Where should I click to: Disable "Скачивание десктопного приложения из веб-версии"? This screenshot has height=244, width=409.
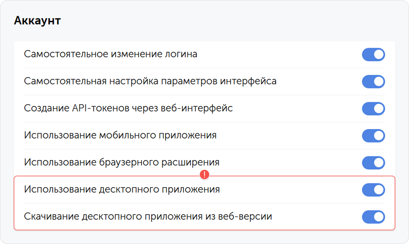(373, 217)
